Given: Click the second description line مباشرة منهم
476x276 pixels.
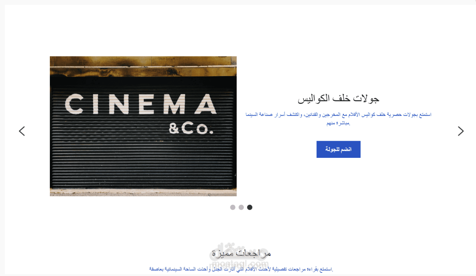Looking at the screenshot, I should click(x=338, y=123).
